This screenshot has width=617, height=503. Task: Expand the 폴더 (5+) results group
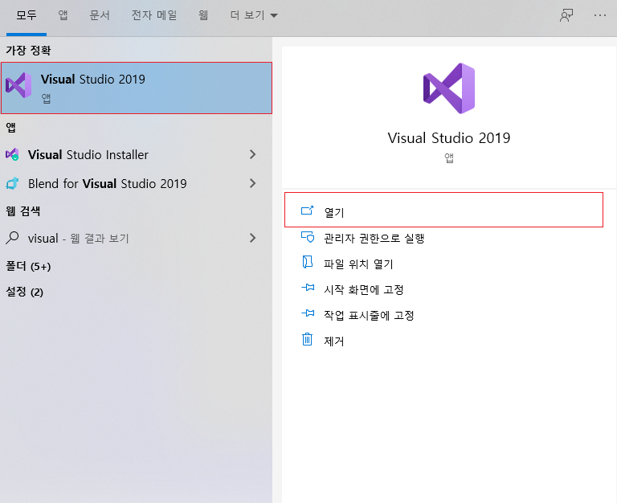(x=28, y=266)
